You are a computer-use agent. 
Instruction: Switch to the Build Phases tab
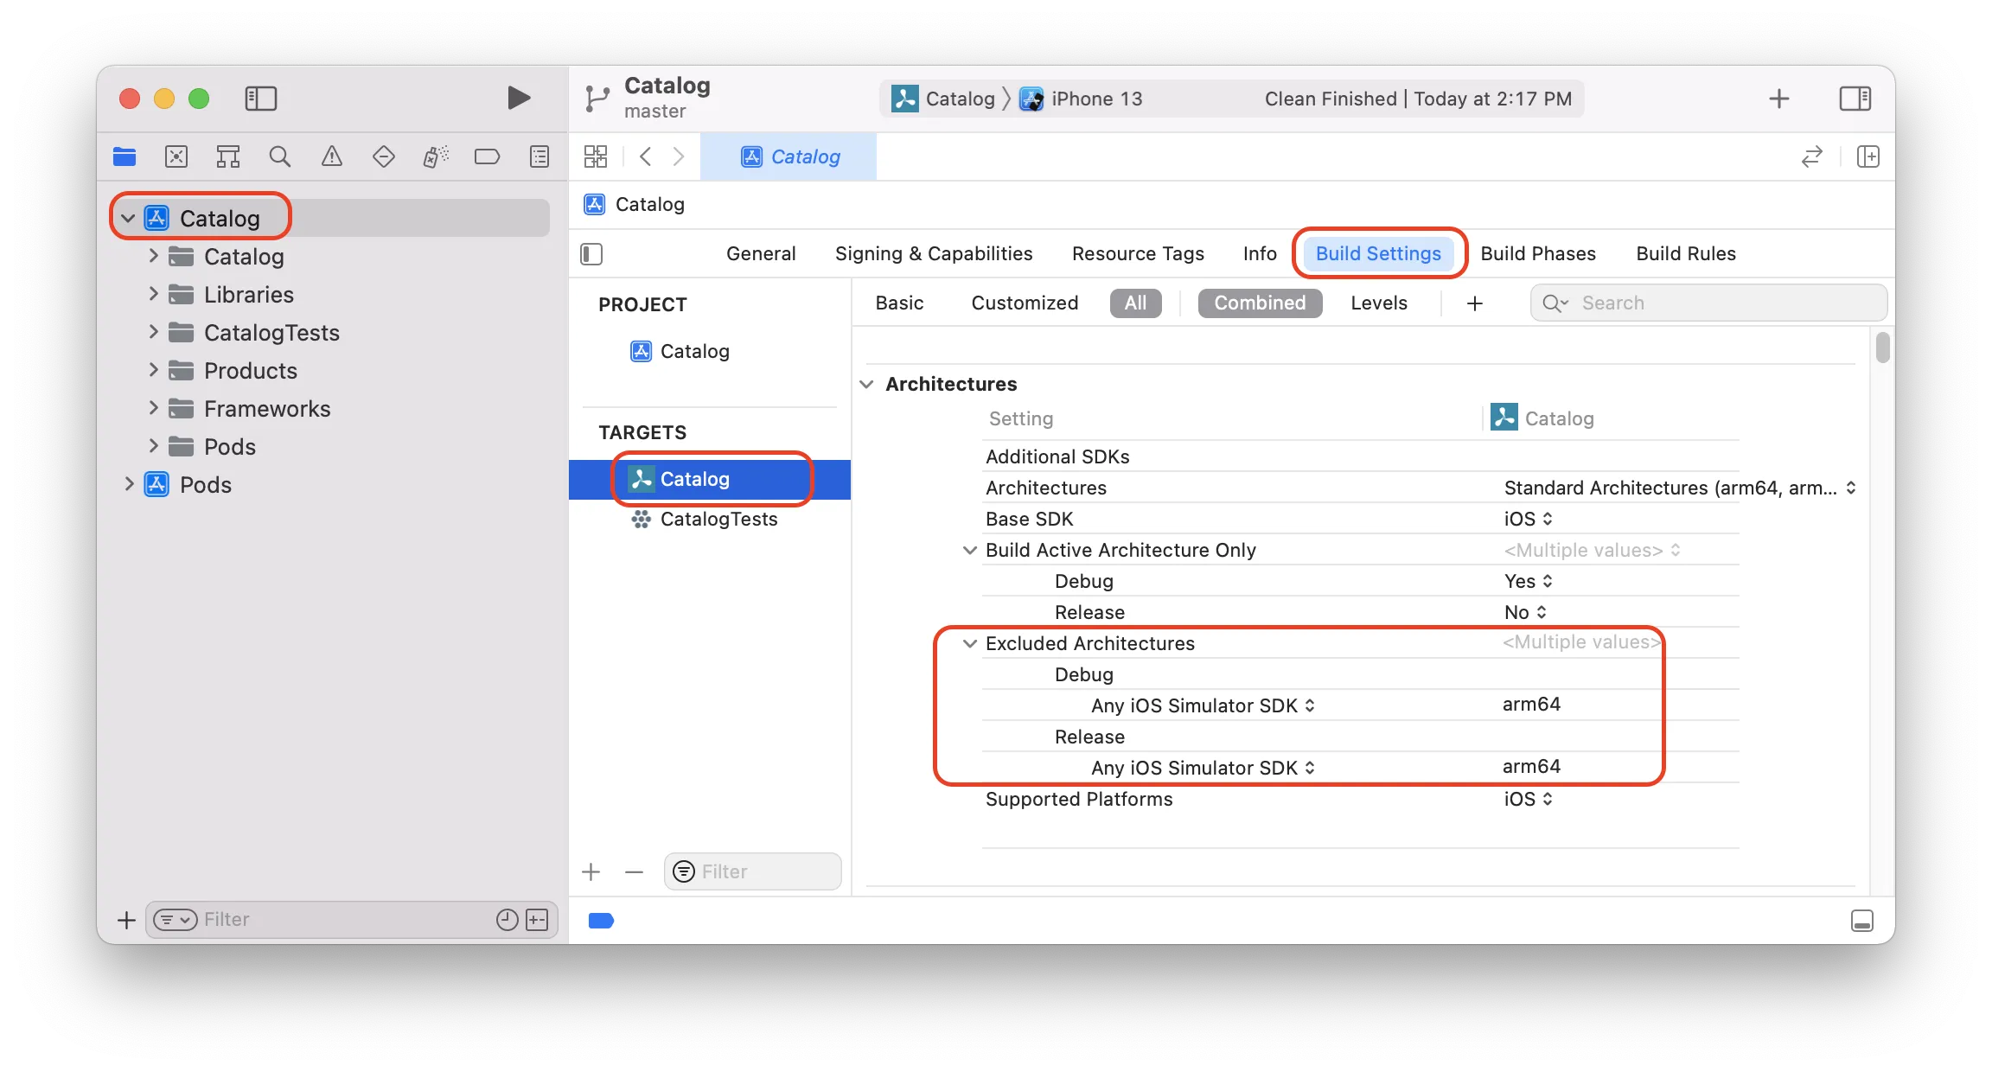pos(1538,253)
